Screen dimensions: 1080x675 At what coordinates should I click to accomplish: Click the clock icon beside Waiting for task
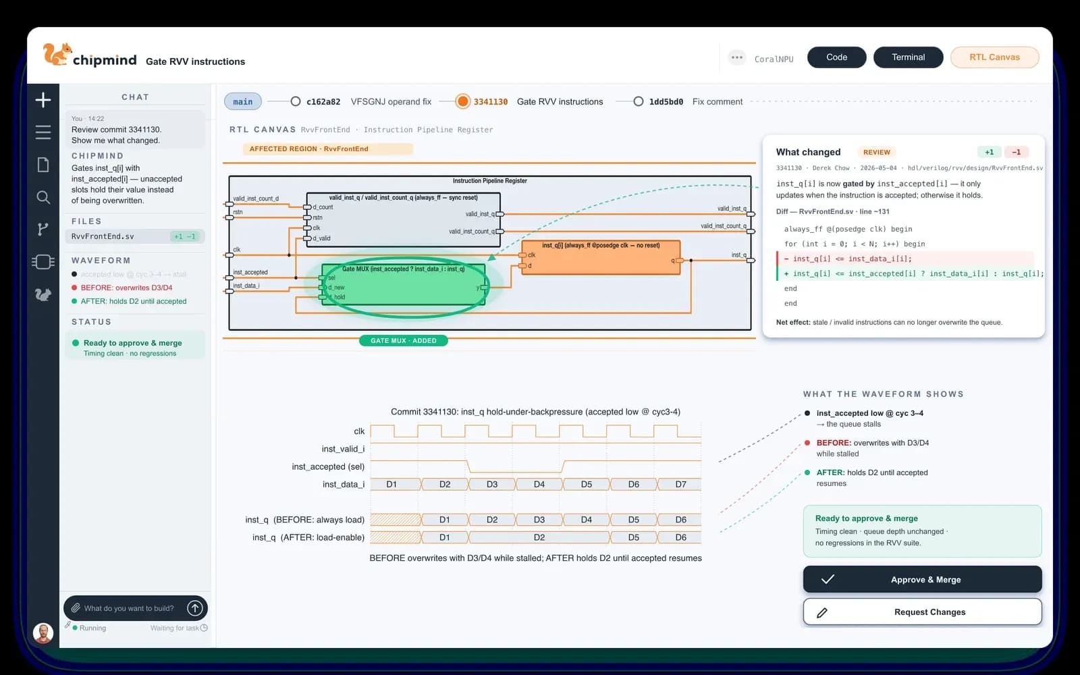click(x=204, y=628)
